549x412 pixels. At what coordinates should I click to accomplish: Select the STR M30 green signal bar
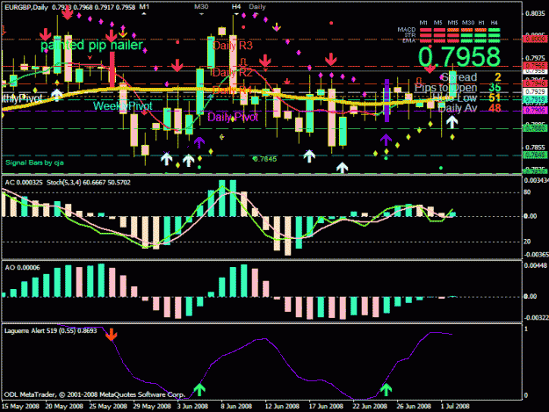click(467, 35)
